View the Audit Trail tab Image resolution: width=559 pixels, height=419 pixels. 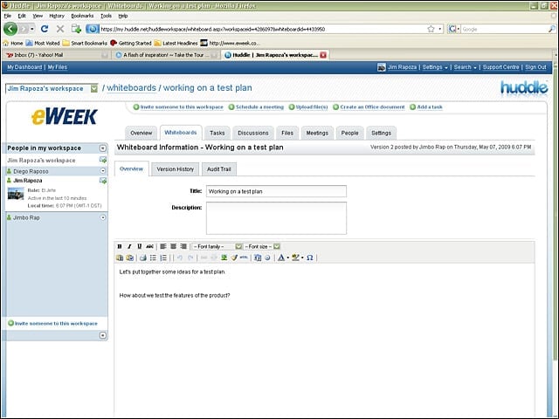(219, 169)
